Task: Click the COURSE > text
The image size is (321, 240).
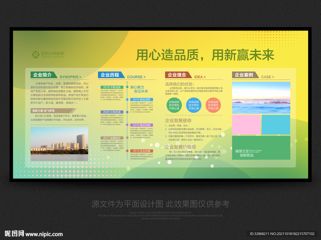Action: 136,77
